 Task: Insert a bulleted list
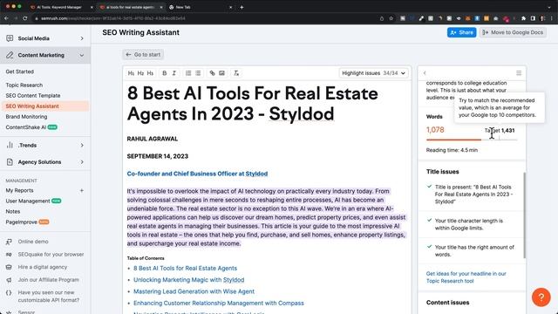[198, 73]
